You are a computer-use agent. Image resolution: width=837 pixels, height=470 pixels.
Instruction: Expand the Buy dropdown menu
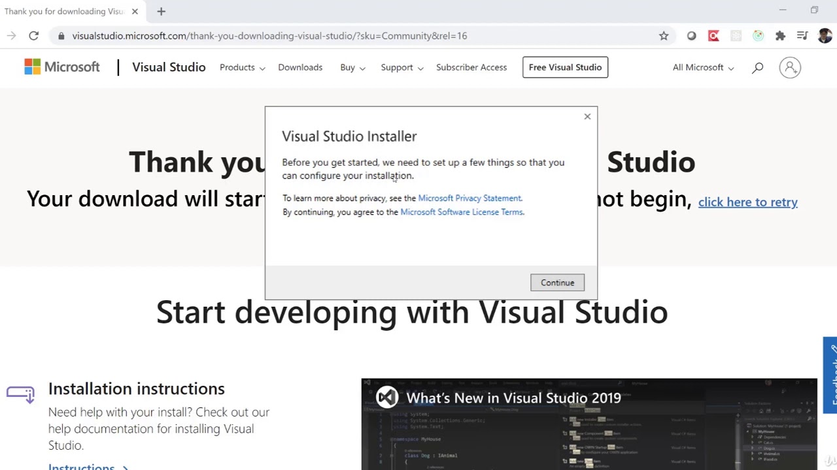(352, 67)
